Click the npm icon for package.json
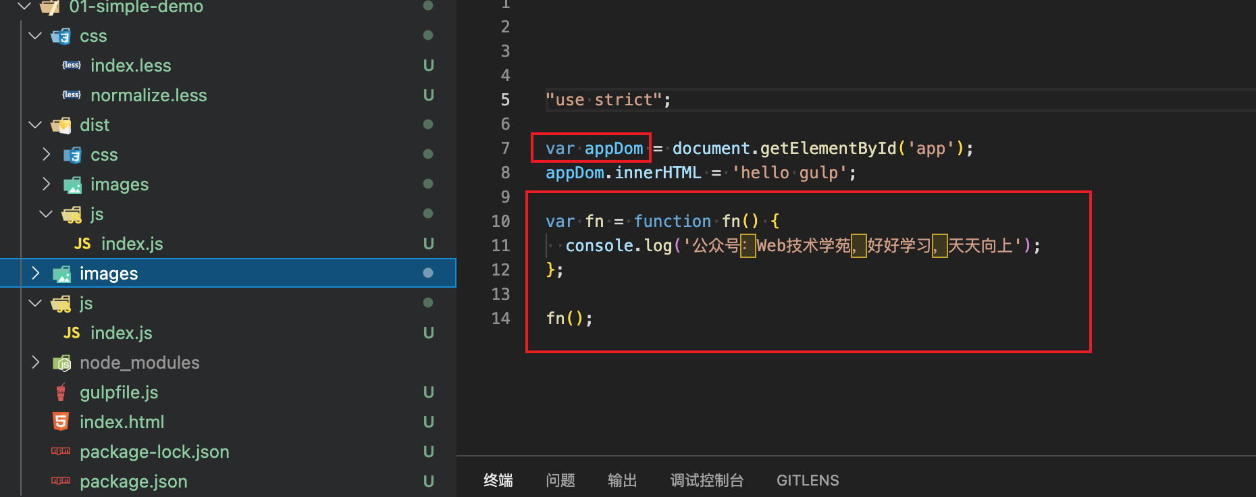1256x497 pixels. pos(61,481)
